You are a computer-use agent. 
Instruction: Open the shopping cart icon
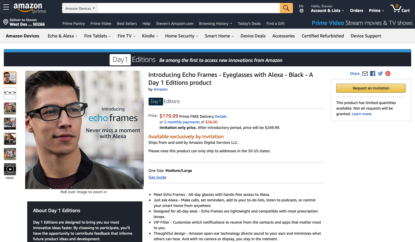(x=400, y=8)
